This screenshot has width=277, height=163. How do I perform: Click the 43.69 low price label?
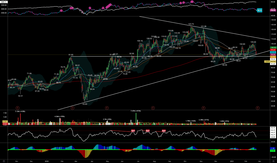point(85,104)
